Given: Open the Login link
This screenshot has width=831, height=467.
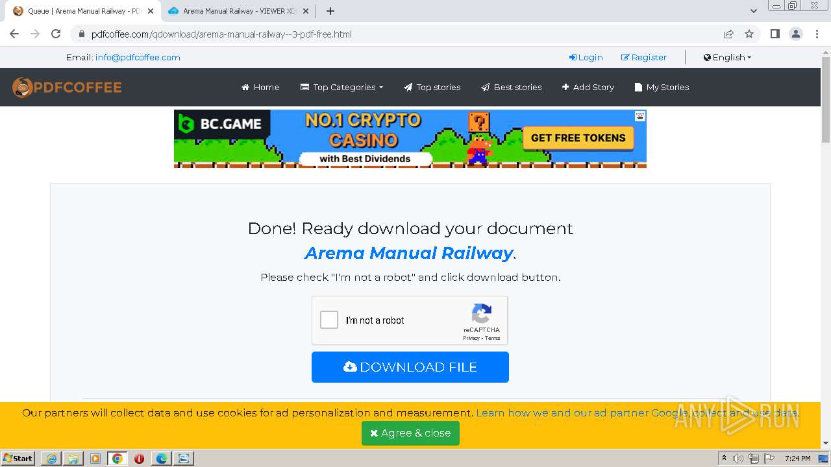Looking at the screenshot, I should (x=586, y=57).
